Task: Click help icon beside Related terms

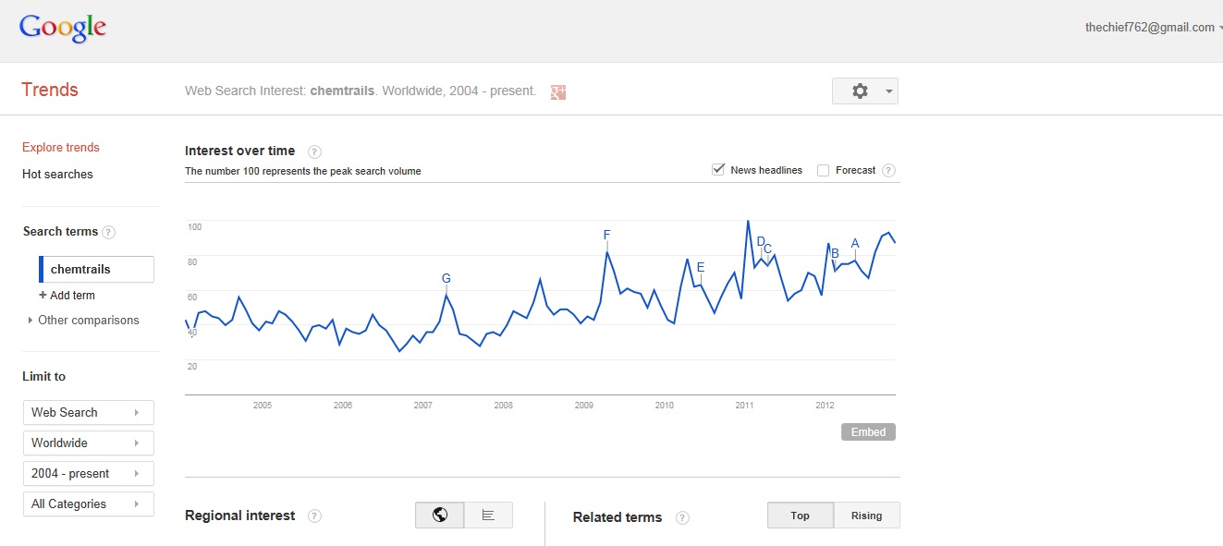Action: 682,517
